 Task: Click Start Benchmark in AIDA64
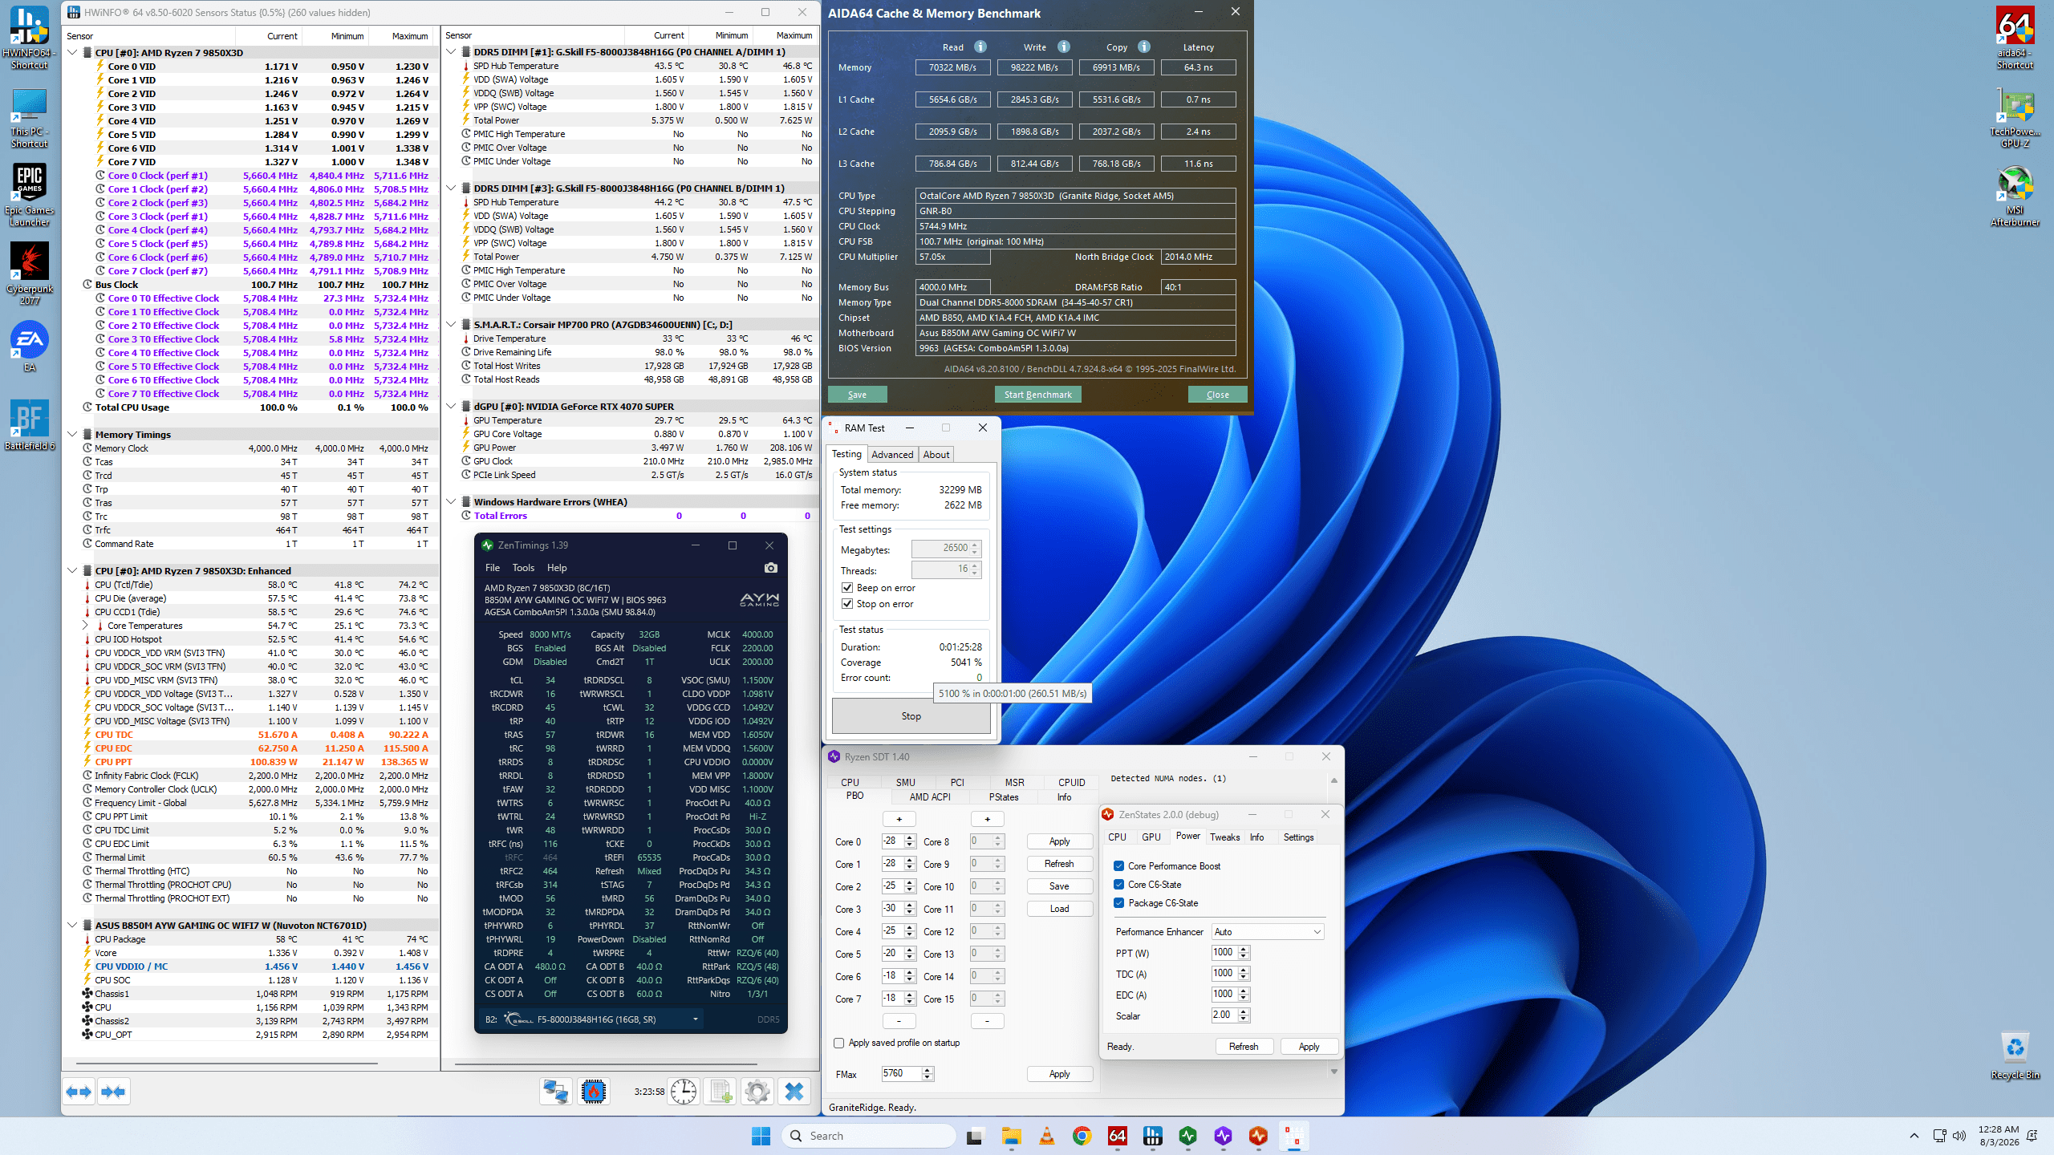click(x=1038, y=395)
